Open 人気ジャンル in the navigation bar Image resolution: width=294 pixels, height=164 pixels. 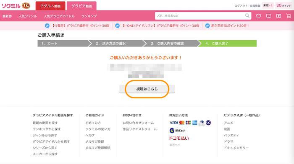point(28,16)
